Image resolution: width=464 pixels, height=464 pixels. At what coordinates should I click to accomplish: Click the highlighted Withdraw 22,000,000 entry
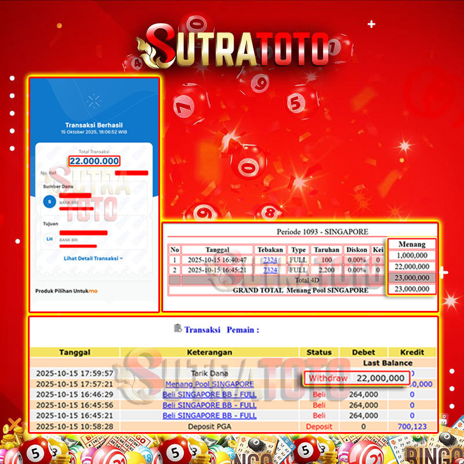[x=356, y=378]
